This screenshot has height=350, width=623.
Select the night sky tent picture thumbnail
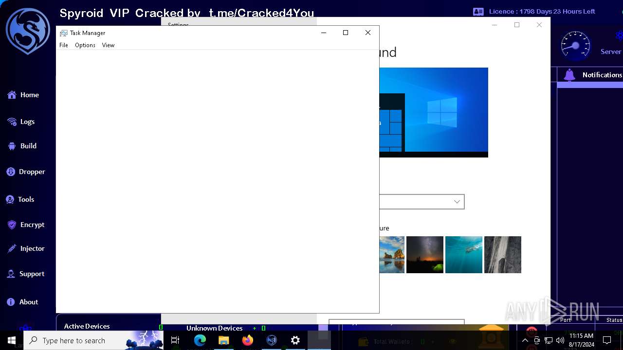(x=425, y=255)
